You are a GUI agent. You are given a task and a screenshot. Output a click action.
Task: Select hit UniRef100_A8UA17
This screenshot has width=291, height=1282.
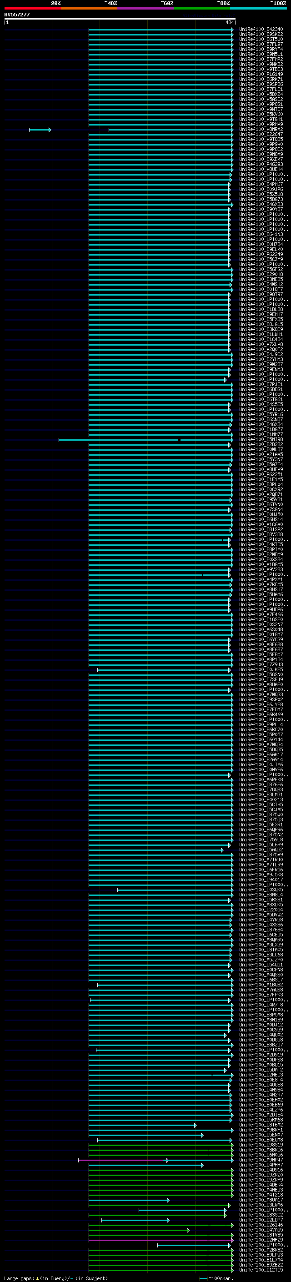click(261, 1201)
